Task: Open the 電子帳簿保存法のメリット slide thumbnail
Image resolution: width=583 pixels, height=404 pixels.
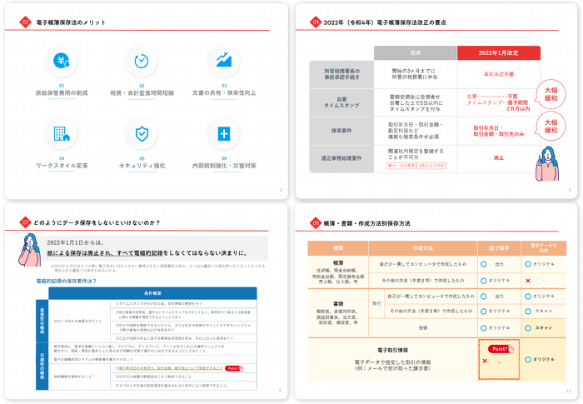Action: pos(145,100)
